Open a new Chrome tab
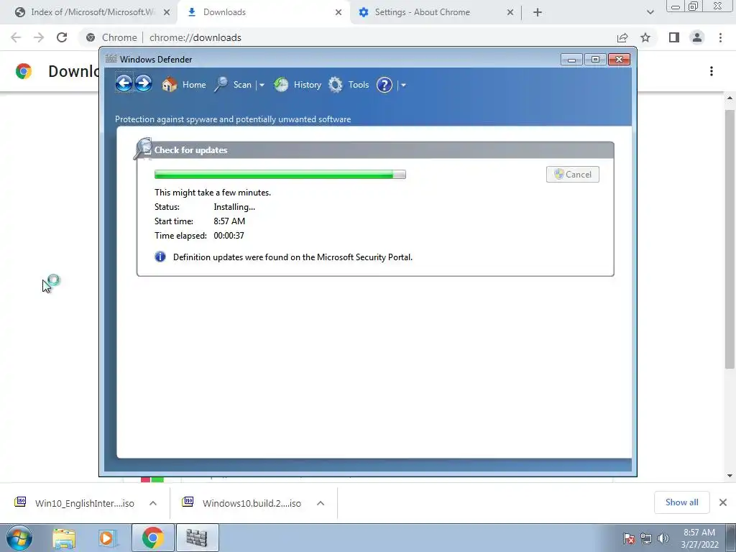 point(538,12)
